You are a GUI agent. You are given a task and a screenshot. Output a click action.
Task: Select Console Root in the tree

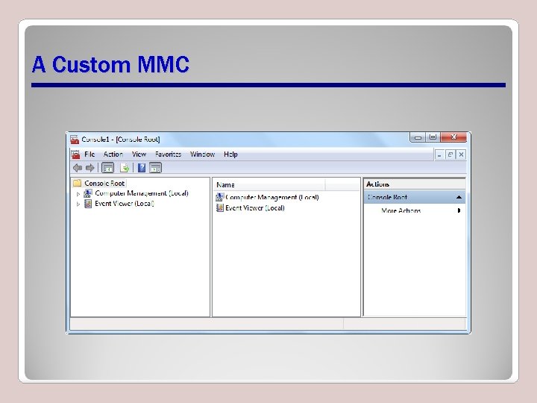click(104, 184)
